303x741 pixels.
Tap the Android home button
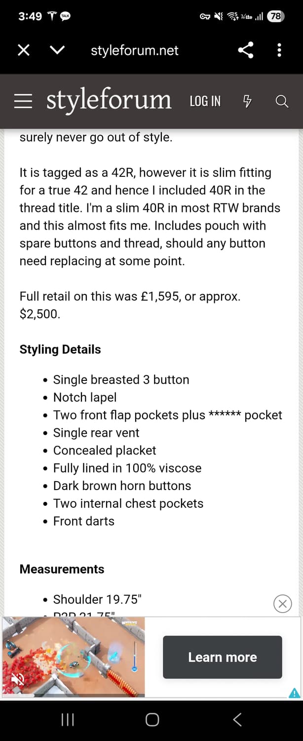pyautogui.click(x=152, y=720)
